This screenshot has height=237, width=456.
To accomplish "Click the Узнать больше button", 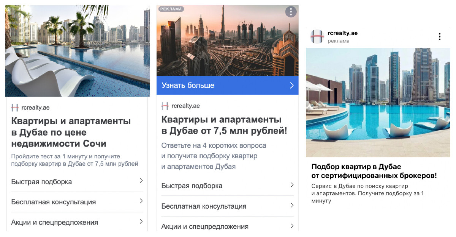I will [x=228, y=85].
